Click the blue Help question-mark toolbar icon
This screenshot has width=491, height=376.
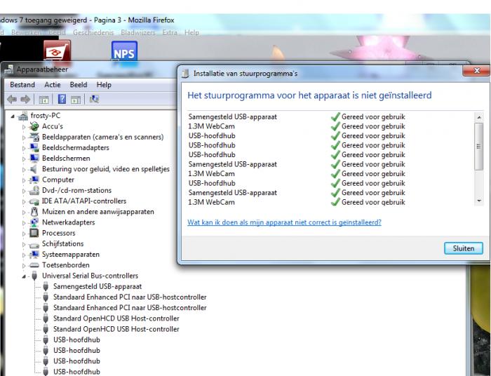click(x=62, y=99)
